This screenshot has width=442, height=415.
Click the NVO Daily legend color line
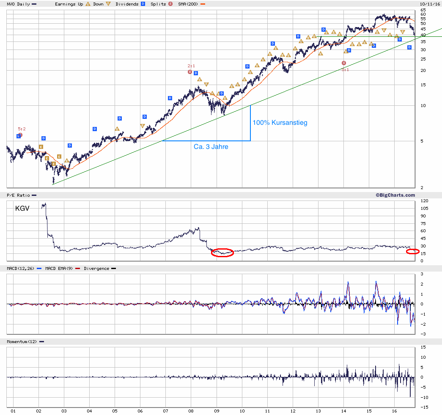point(34,4)
